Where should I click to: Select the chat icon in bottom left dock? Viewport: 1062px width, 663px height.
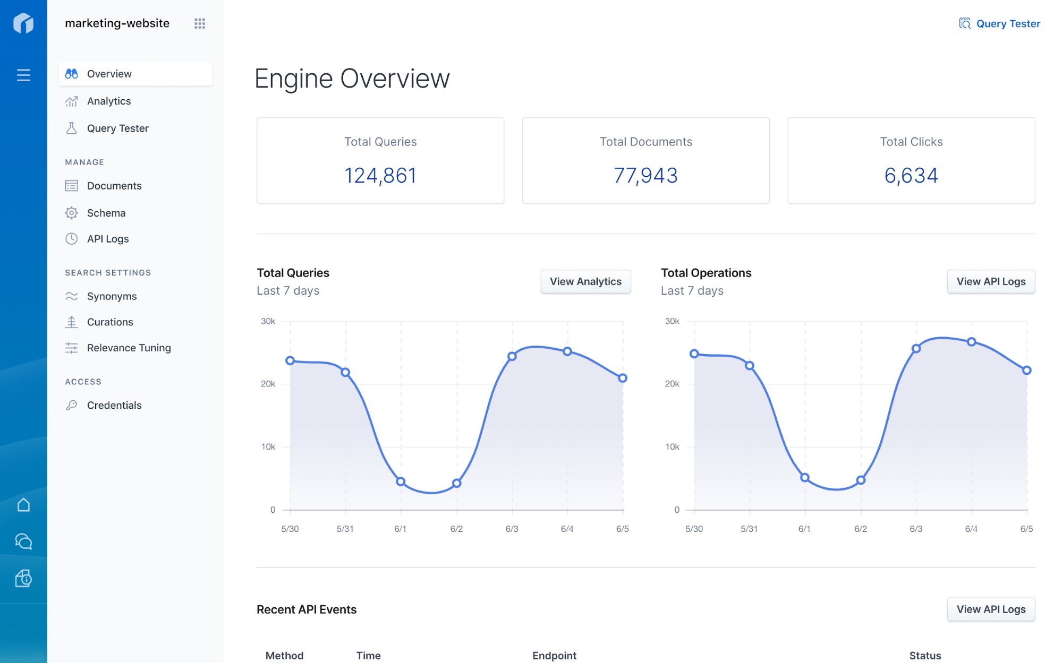pos(23,543)
